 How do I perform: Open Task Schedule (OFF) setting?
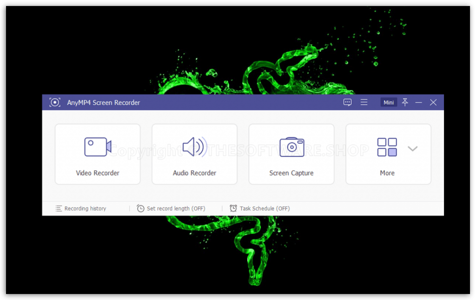click(259, 209)
